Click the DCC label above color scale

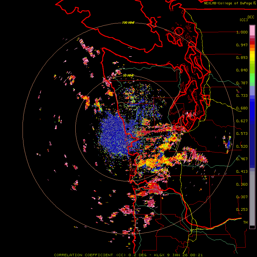[x=251, y=17]
